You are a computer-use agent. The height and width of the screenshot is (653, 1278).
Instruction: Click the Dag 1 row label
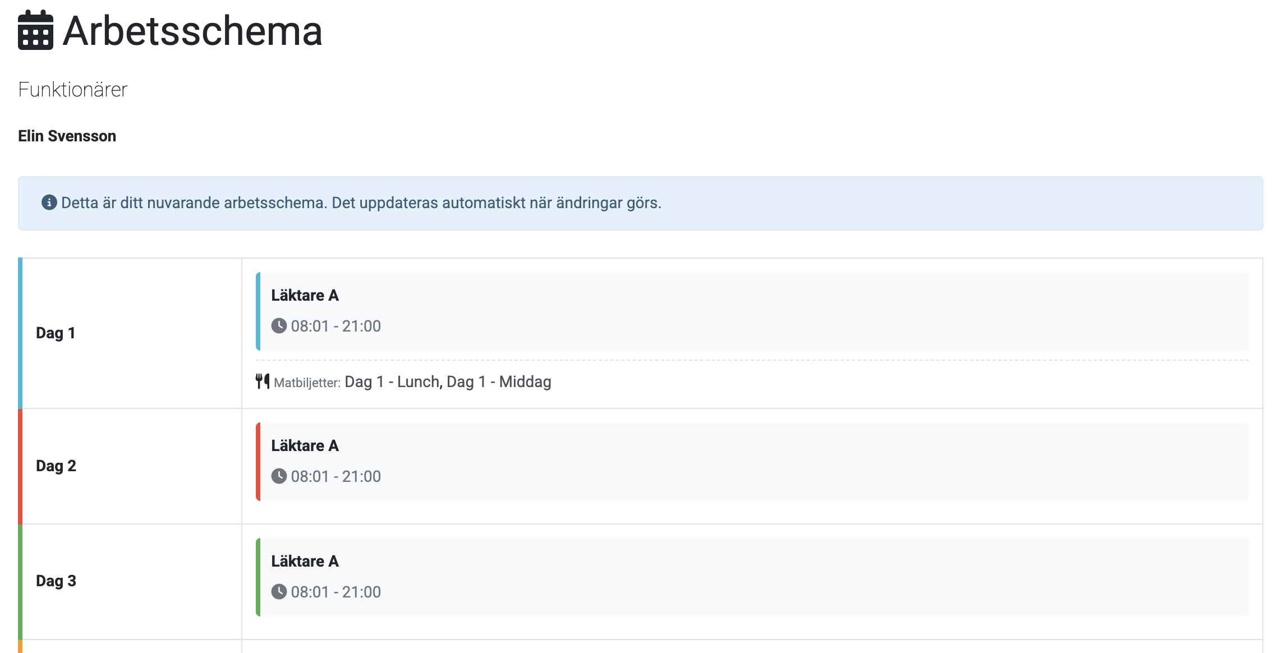pyautogui.click(x=56, y=333)
